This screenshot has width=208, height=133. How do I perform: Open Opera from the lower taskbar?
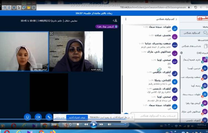(x=7, y=132)
